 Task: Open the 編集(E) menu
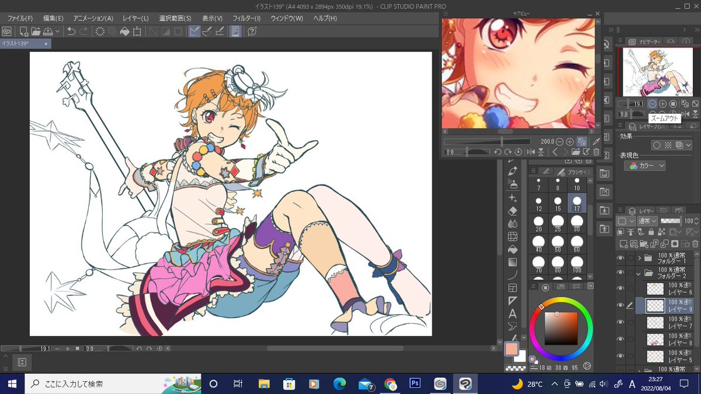tap(53, 18)
